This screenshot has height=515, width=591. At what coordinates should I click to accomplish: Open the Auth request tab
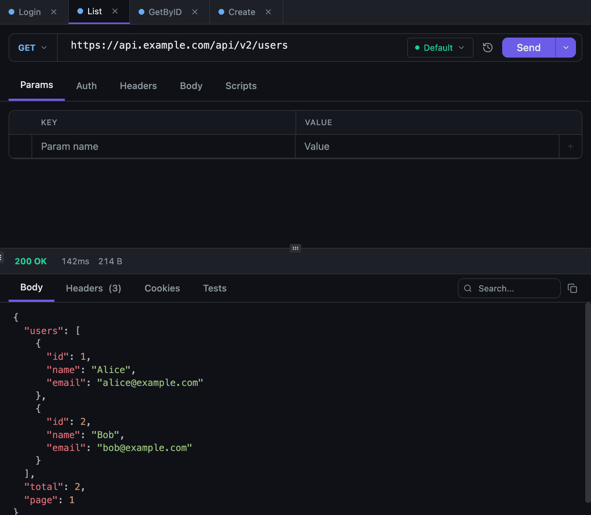click(86, 86)
